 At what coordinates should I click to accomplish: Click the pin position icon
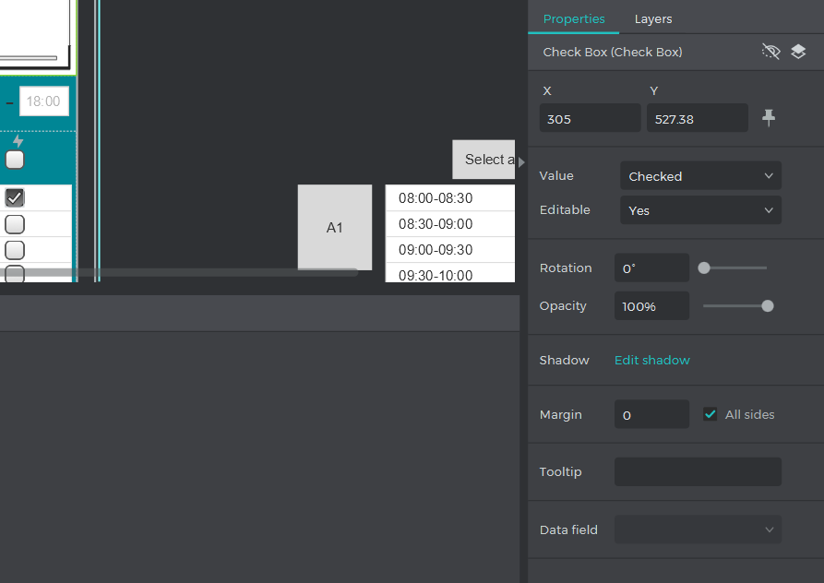click(769, 117)
